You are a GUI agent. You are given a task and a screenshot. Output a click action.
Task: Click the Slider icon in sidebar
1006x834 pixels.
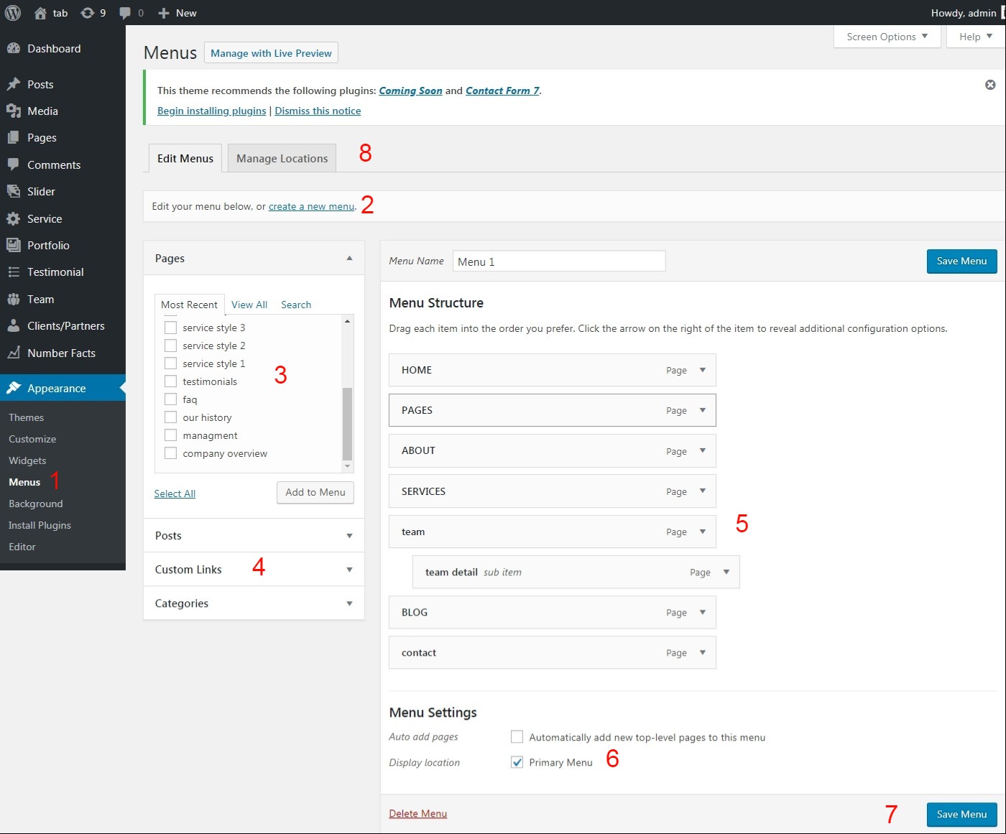coord(13,191)
